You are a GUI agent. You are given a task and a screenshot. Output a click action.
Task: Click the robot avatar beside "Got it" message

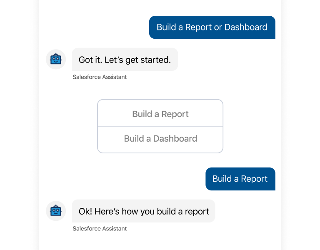coord(56,60)
